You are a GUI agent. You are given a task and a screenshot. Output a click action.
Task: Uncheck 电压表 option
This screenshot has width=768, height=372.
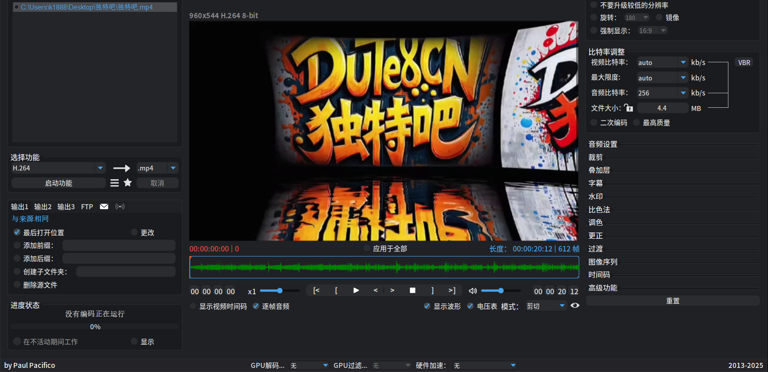click(470, 306)
